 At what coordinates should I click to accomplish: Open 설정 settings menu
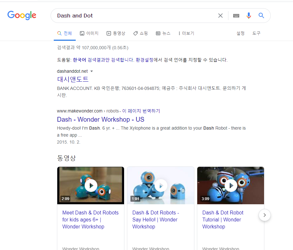pos(241,33)
